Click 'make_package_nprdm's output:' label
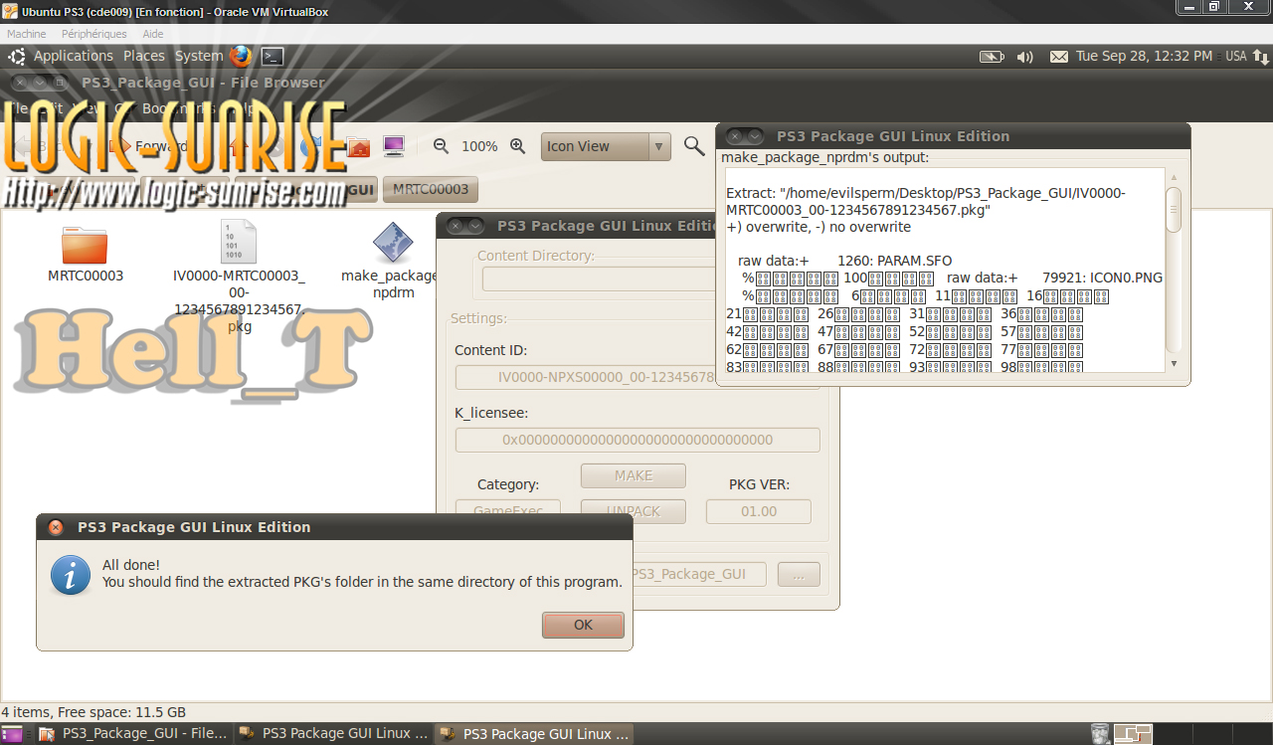Viewport: 1273px width, 745px height. coord(825,157)
